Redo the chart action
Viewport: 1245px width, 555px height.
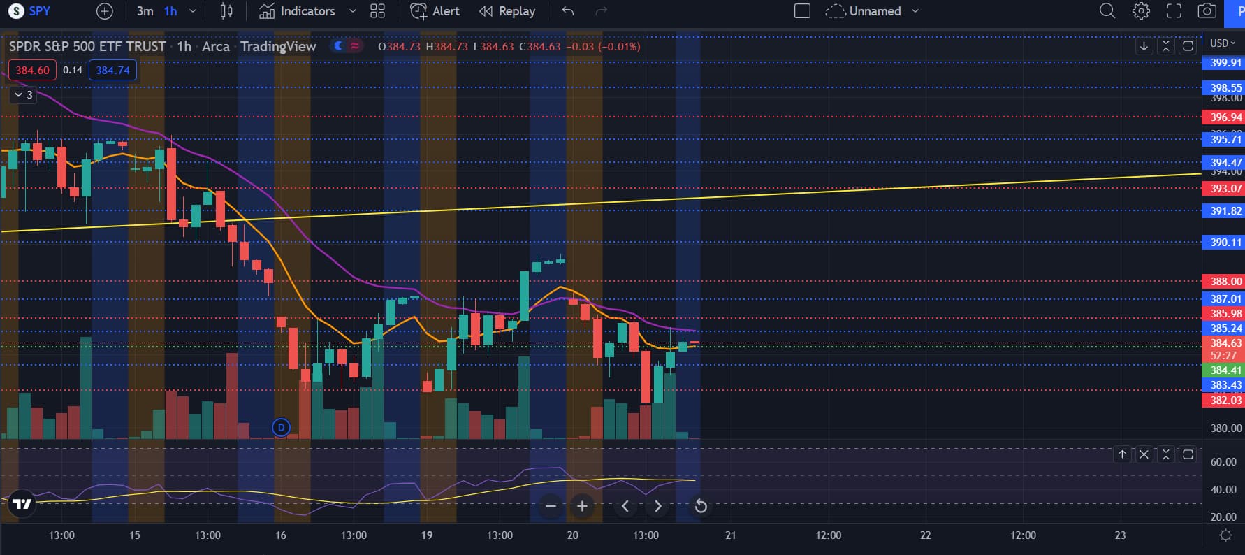pyautogui.click(x=601, y=11)
